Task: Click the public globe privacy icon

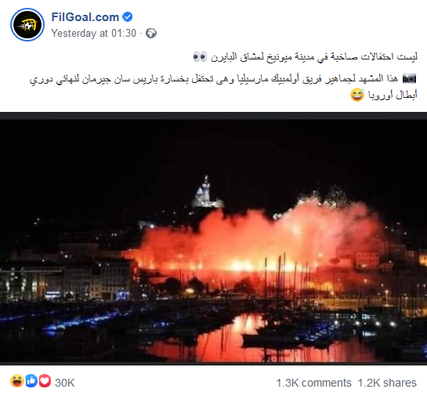Action: (x=151, y=34)
